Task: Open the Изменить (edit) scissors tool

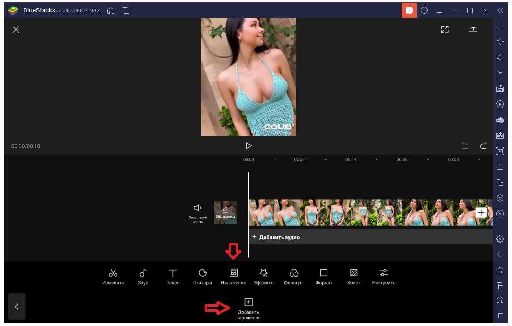Action: pos(113,276)
